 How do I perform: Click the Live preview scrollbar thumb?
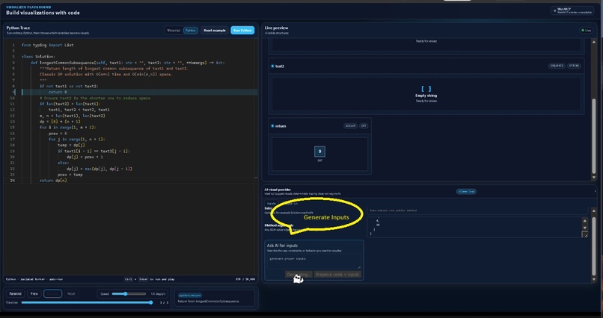click(594, 136)
